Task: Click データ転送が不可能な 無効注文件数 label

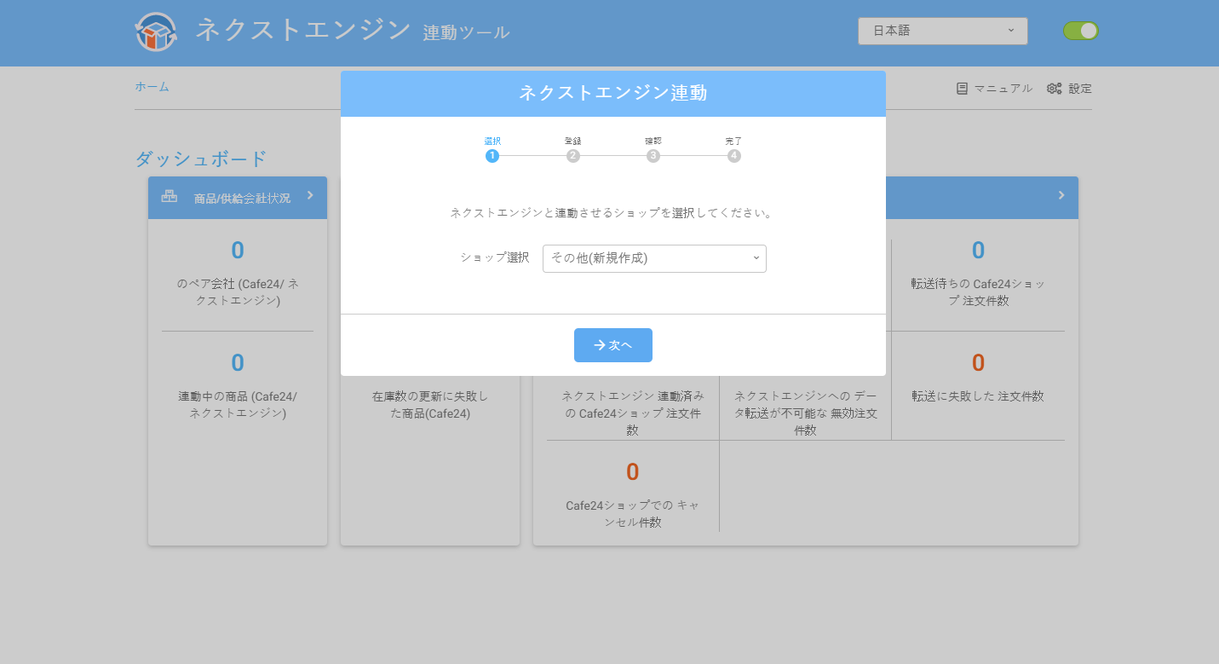Action: click(x=806, y=413)
